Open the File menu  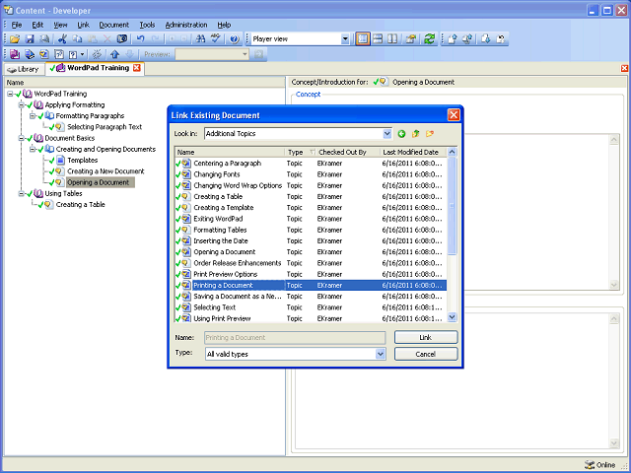pyautogui.click(x=17, y=25)
